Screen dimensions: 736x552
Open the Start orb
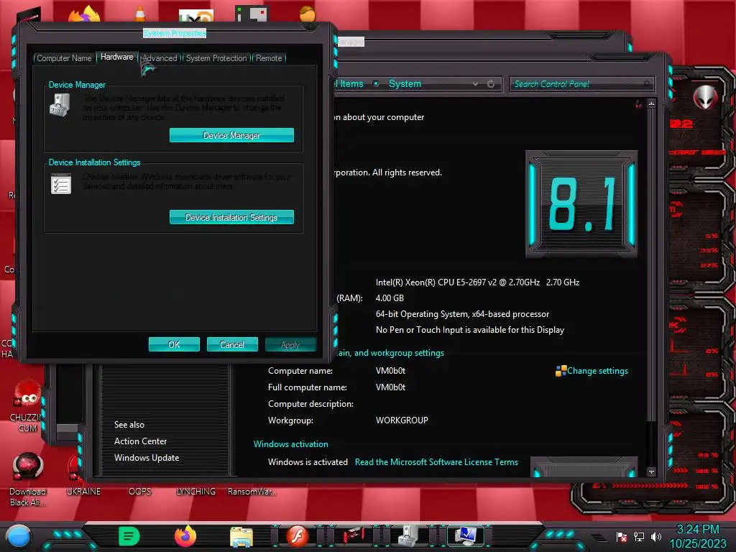tap(18, 536)
